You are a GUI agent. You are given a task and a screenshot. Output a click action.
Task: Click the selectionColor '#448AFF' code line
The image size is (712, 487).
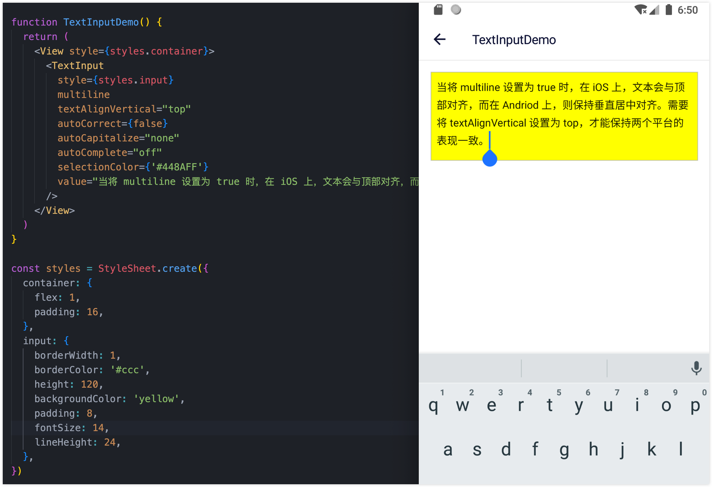[x=133, y=167]
